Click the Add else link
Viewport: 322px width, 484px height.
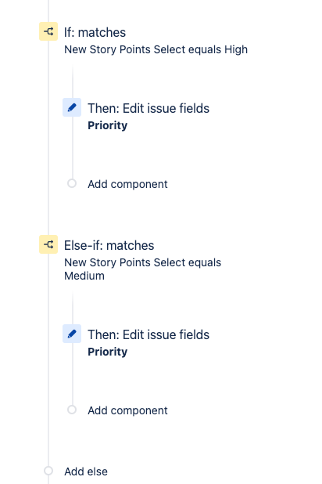click(x=86, y=471)
